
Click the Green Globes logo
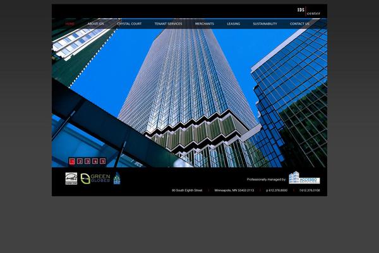pos(95,178)
